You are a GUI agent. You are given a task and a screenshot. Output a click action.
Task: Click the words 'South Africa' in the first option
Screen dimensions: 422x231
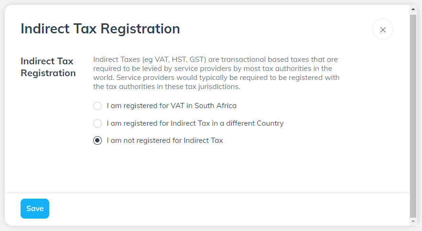coord(216,106)
